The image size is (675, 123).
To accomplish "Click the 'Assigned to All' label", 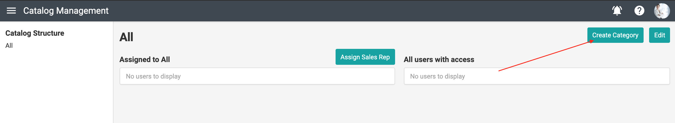I will 145,60.
